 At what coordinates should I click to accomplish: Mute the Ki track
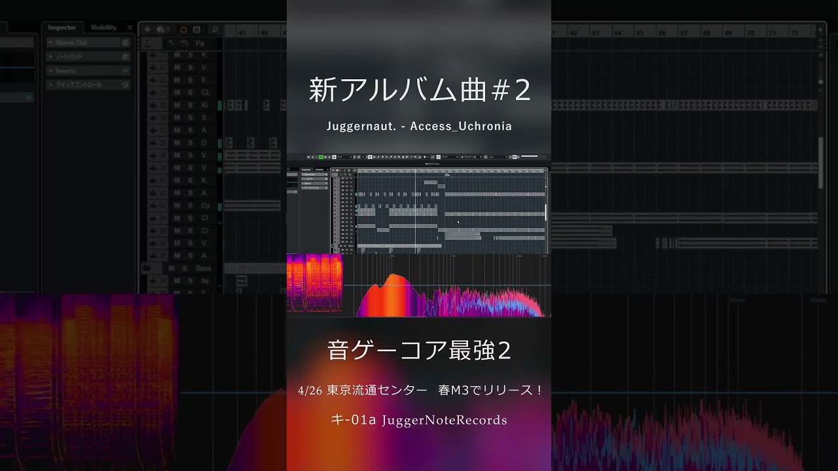(x=177, y=105)
